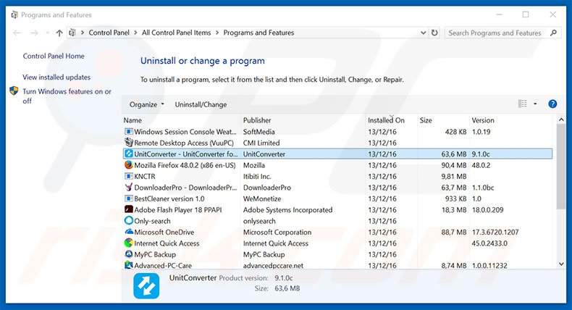The height and width of the screenshot is (310, 572).
Task: Open the recent locations dropdown arrow
Action: [x=47, y=33]
